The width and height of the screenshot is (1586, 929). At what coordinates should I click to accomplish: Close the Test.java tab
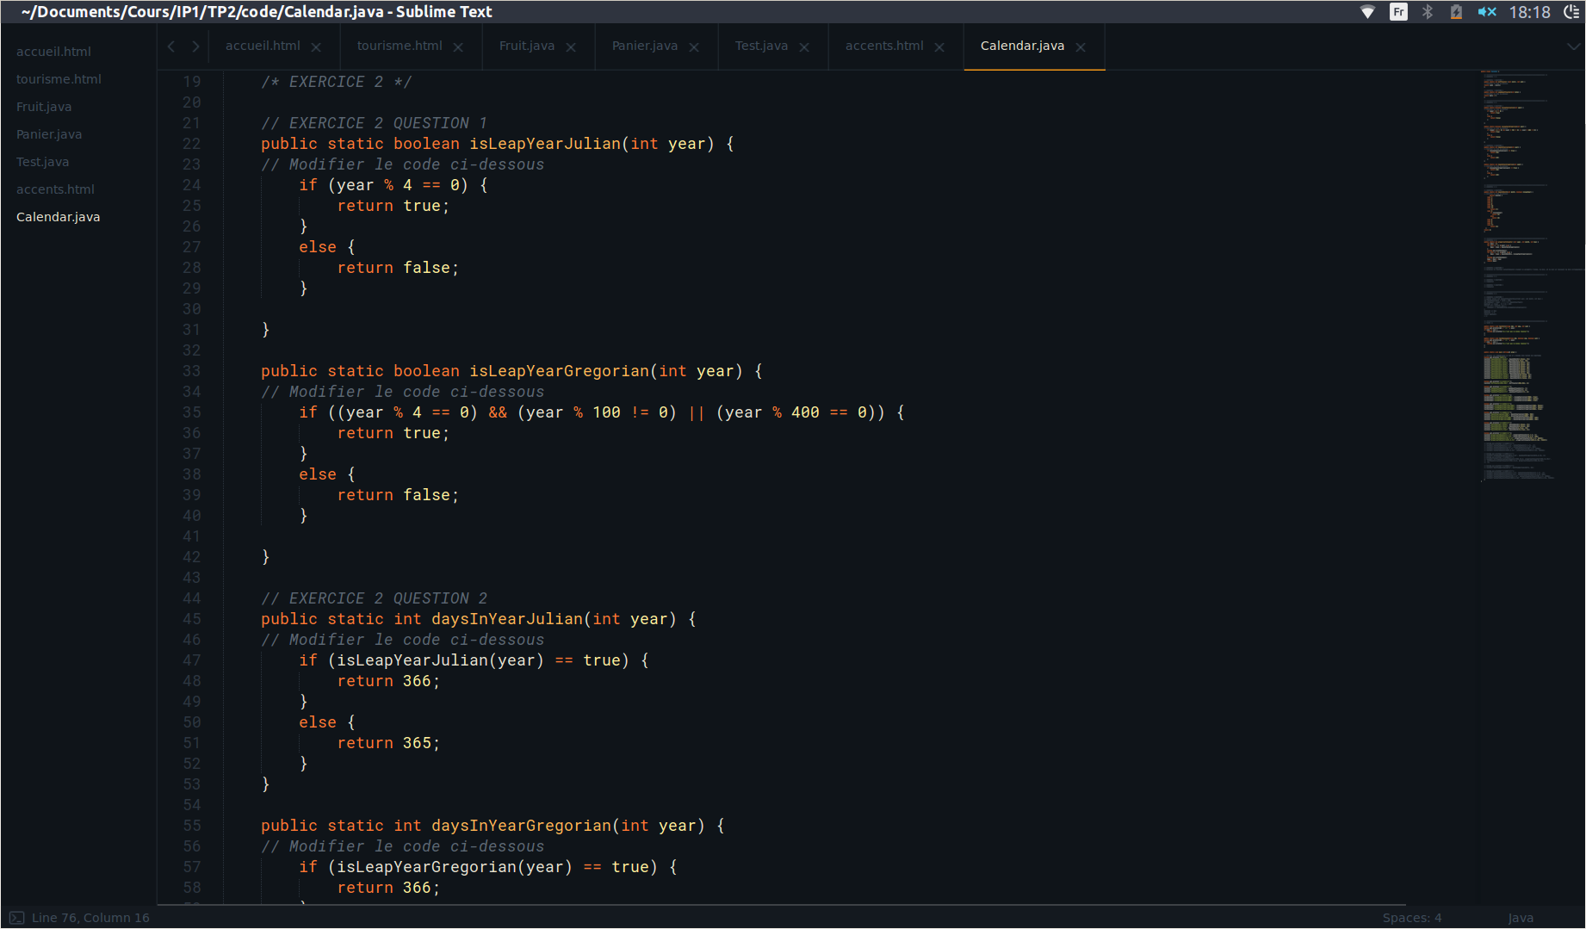(804, 47)
